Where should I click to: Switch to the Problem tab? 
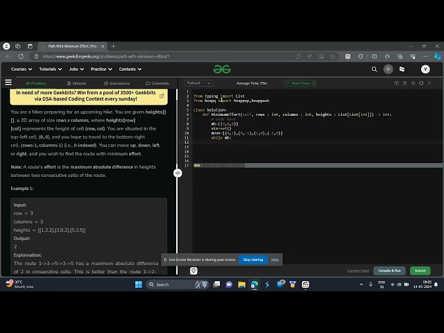(35, 83)
